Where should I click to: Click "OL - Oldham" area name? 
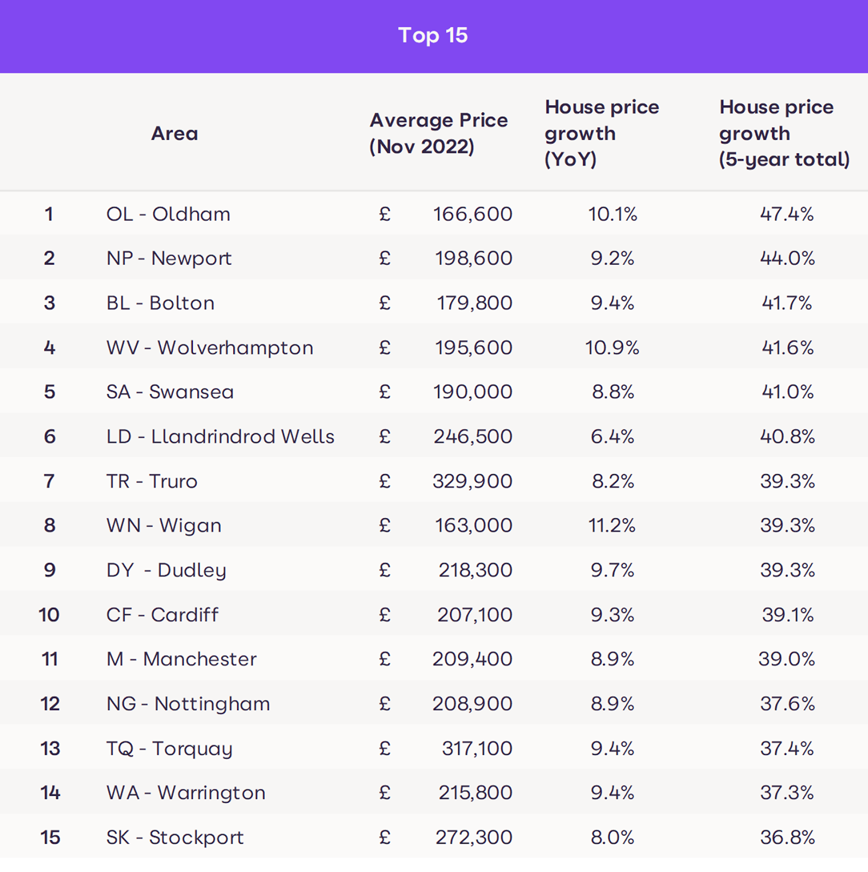tap(168, 214)
